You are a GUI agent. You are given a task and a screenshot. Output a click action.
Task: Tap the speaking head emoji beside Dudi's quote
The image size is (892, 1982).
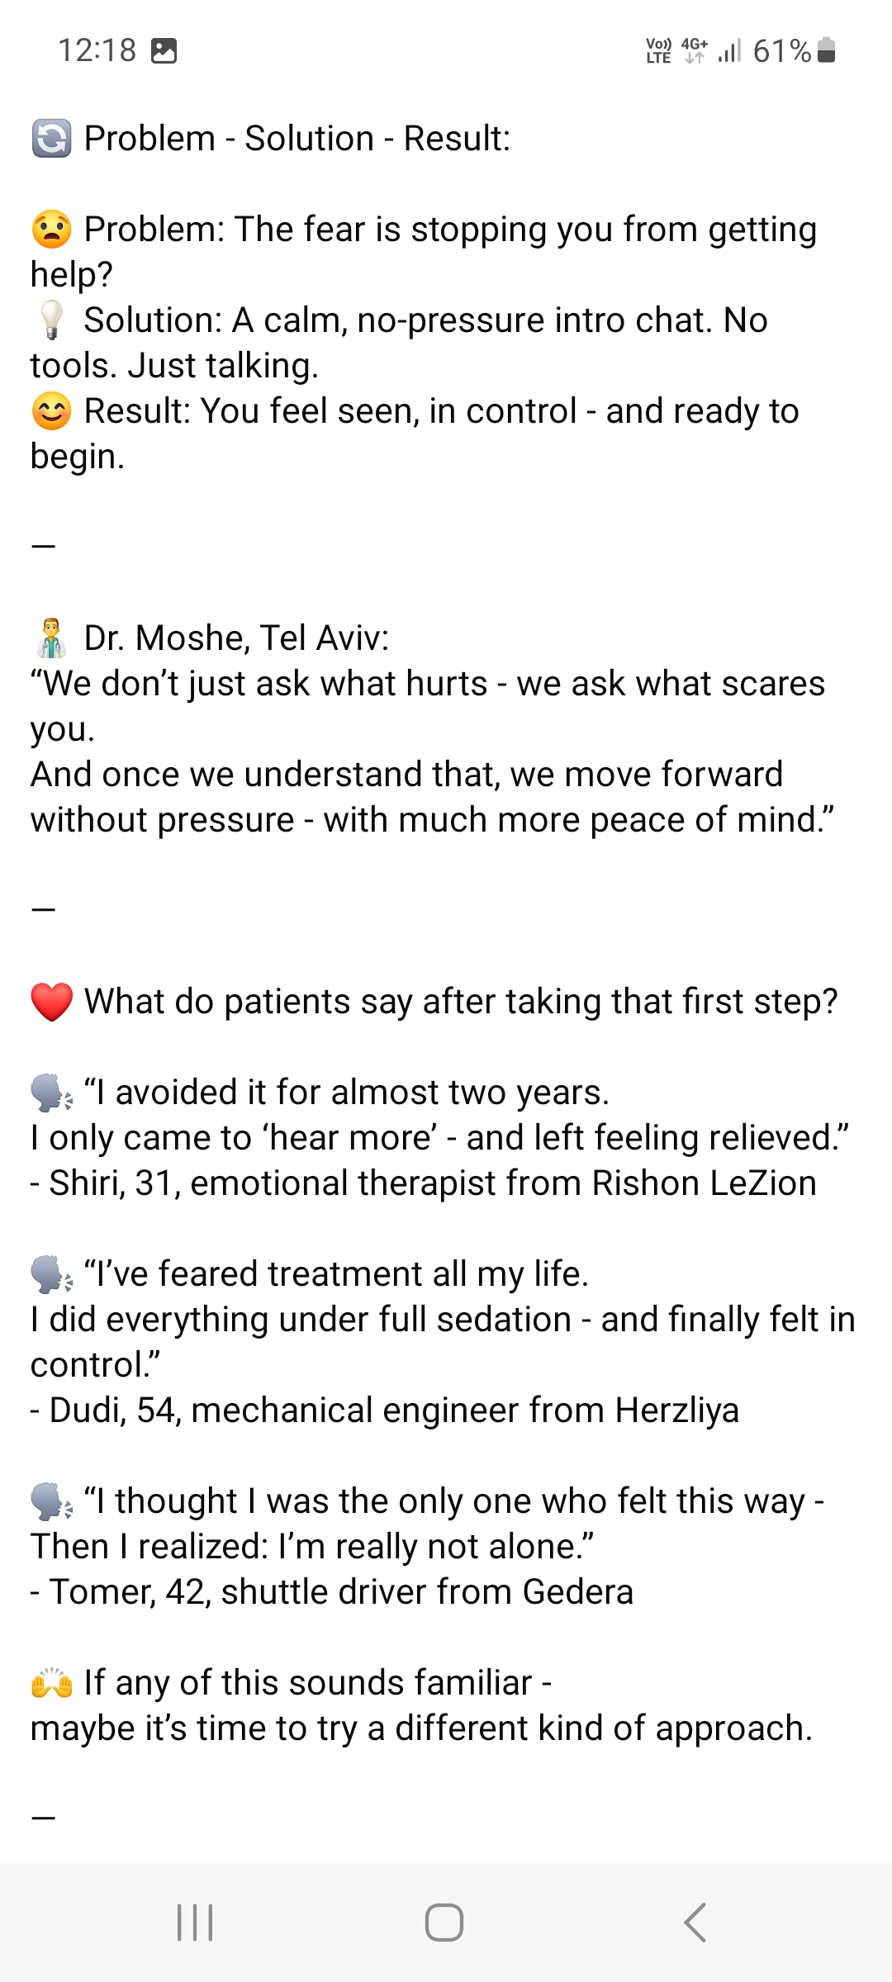tap(51, 1274)
